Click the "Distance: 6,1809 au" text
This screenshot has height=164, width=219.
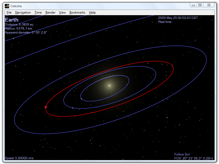(19, 24)
